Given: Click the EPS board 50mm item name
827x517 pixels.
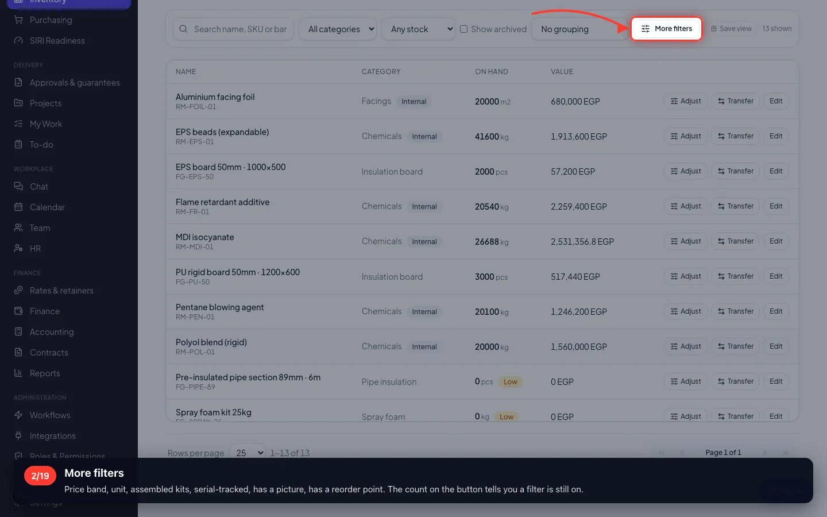Looking at the screenshot, I should pos(231,167).
